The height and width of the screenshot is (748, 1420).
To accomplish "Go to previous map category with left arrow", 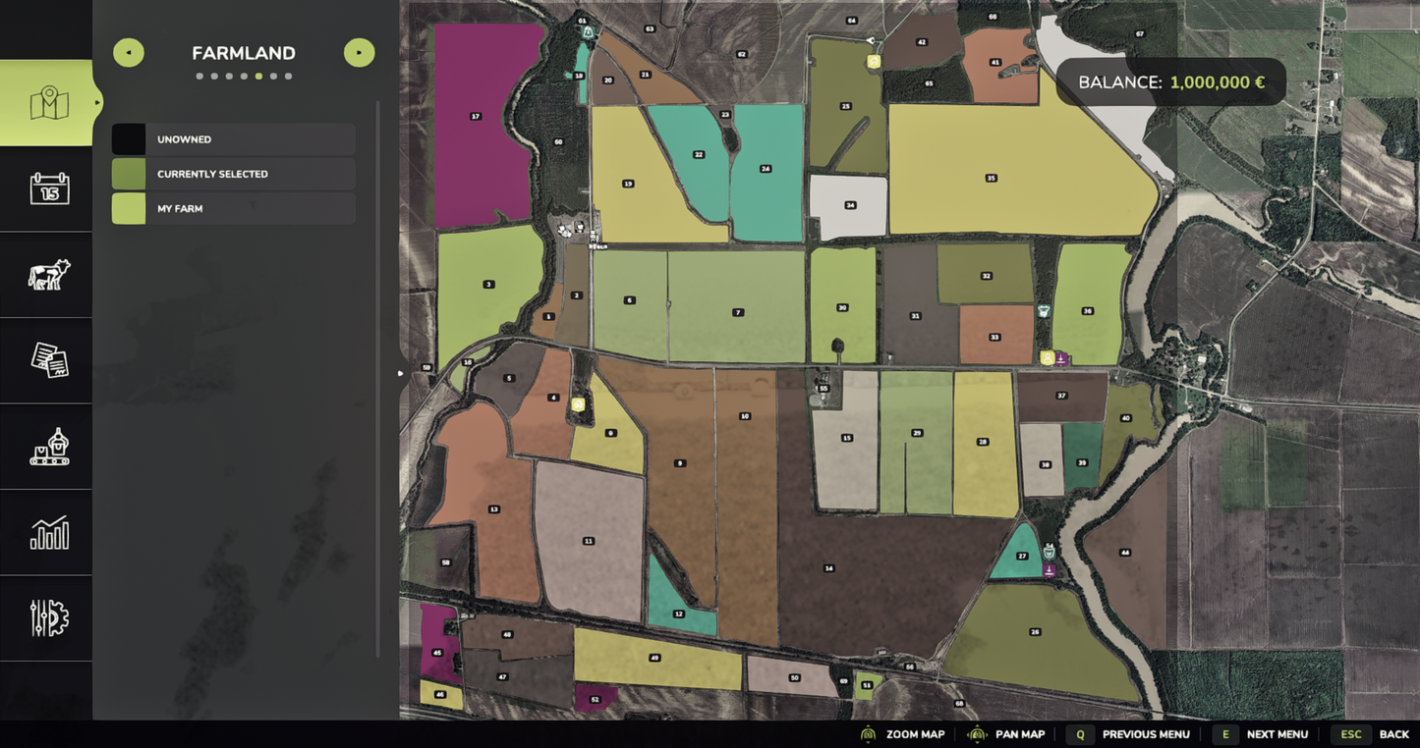I will (129, 53).
